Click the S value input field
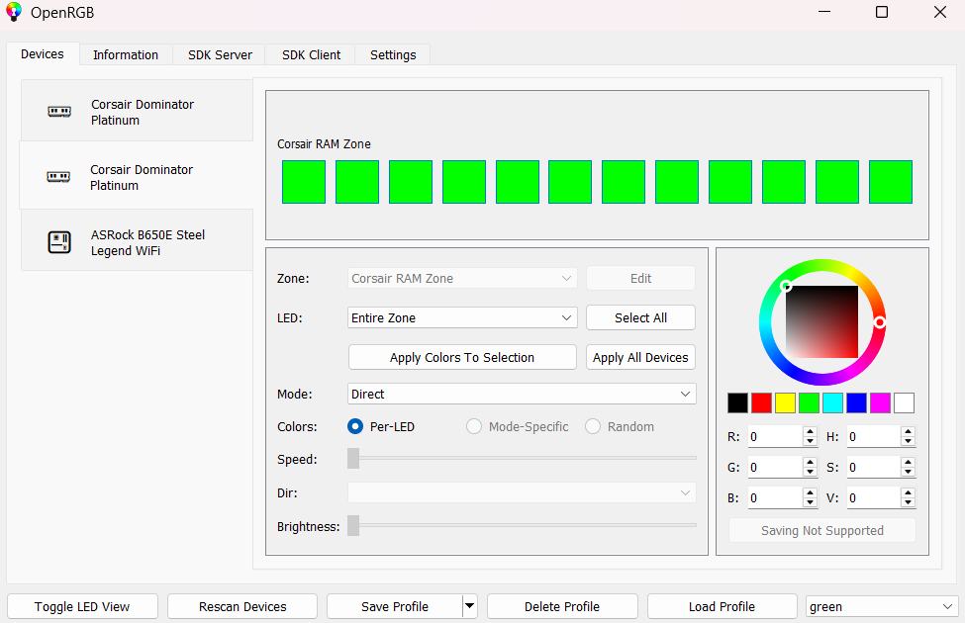Viewport: 965px width, 623px height. click(x=873, y=468)
